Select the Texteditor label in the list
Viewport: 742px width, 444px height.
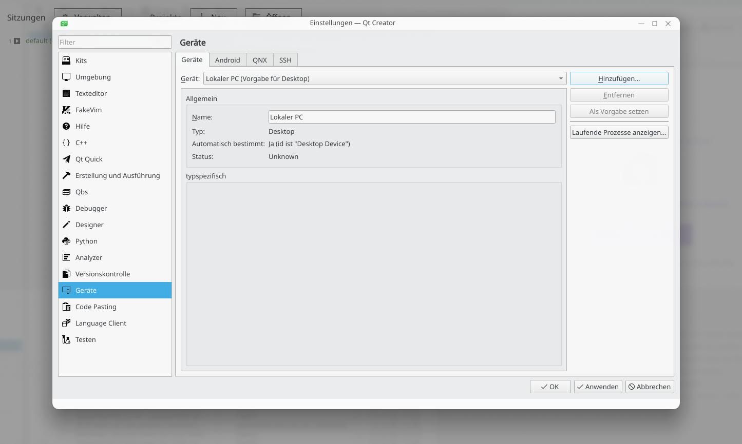tap(91, 93)
